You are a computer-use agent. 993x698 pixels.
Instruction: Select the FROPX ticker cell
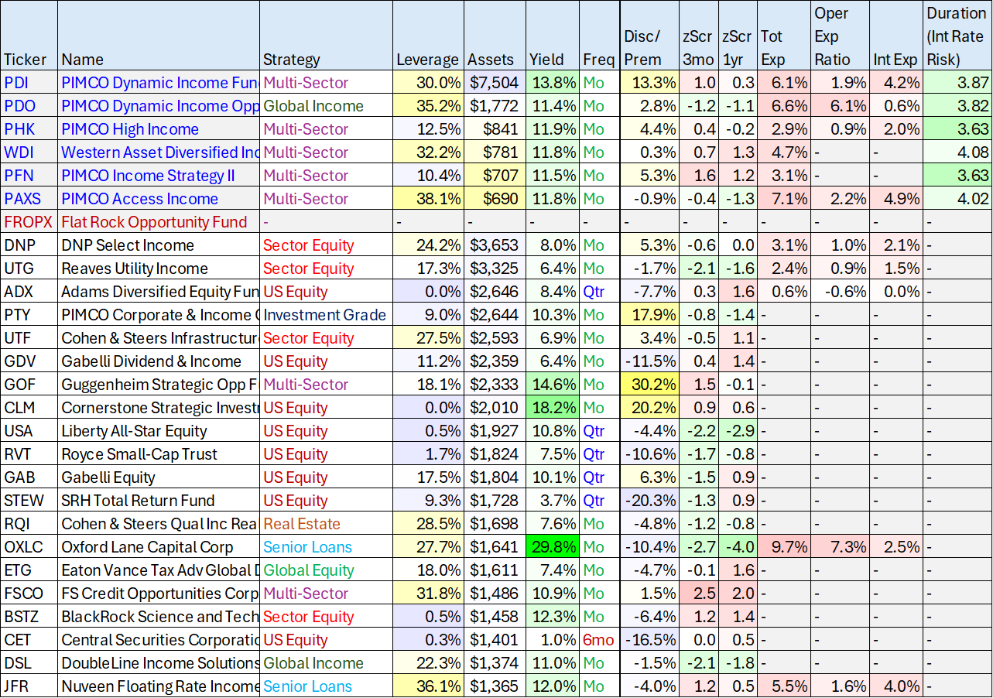pyautogui.click(x=29, y=222)
